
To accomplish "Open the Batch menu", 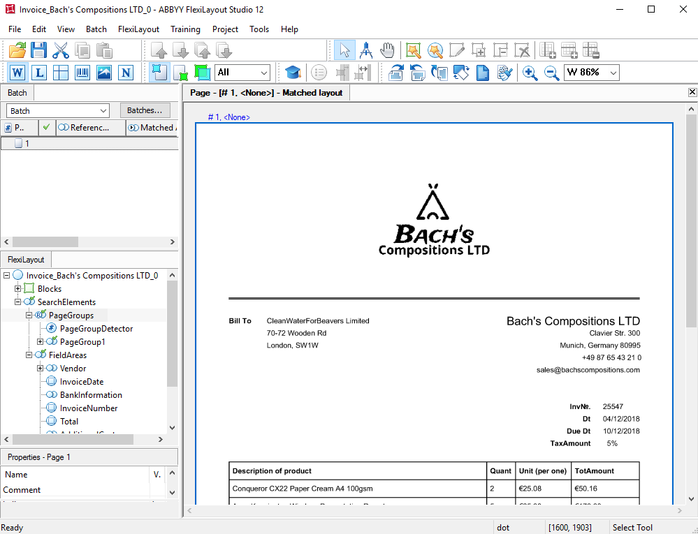I will coord(96,29).
